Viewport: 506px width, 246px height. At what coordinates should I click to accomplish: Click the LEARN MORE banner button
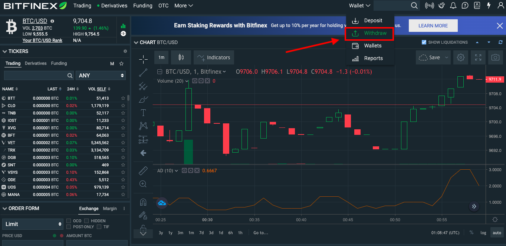tap(433, 26)
